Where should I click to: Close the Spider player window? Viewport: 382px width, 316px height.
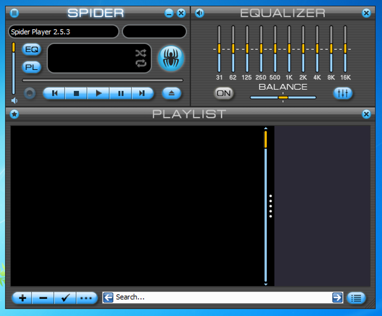(x=181, y=13)
